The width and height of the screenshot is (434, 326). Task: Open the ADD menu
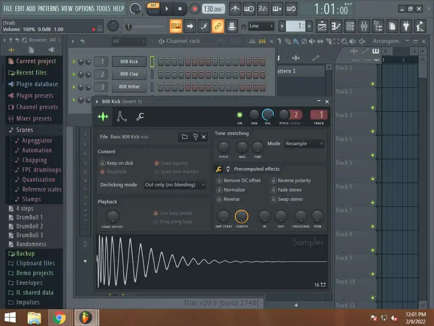31,8
